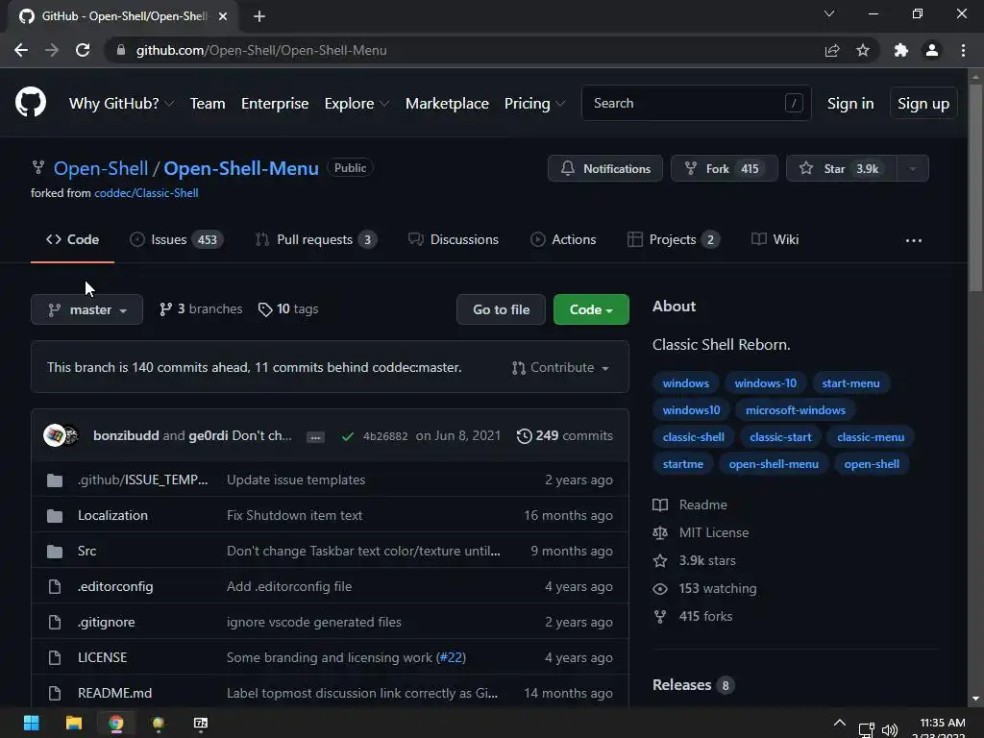
Task: Open a new browser tab with the plus icon
Action: [259, 16]
